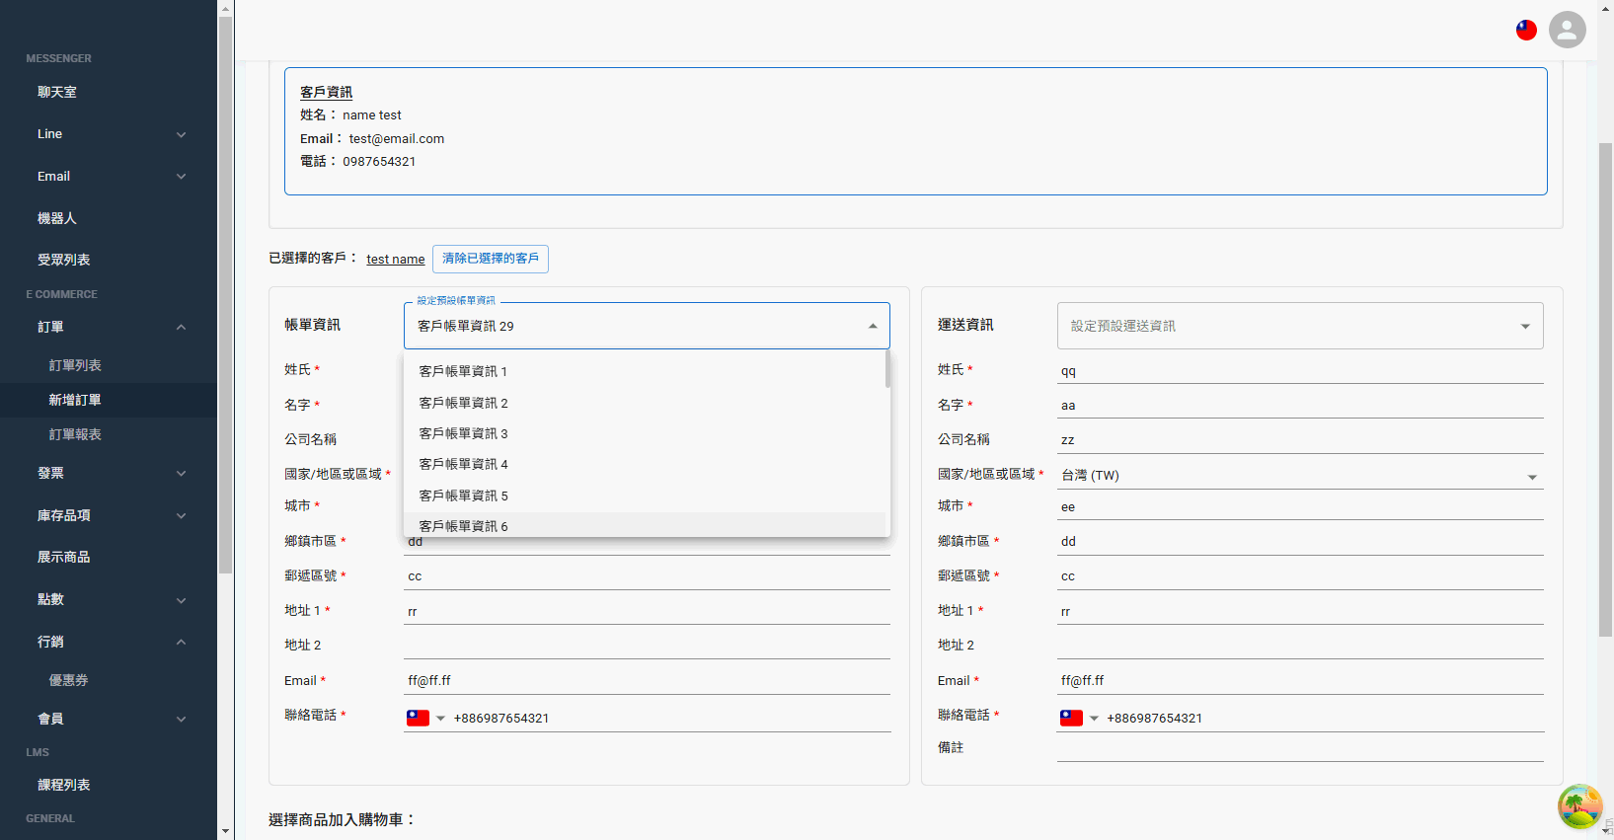Click the billing 聯絡電話 number field
The height and width of the screenshot is (840, 1614).
click(x=670, y=719)
